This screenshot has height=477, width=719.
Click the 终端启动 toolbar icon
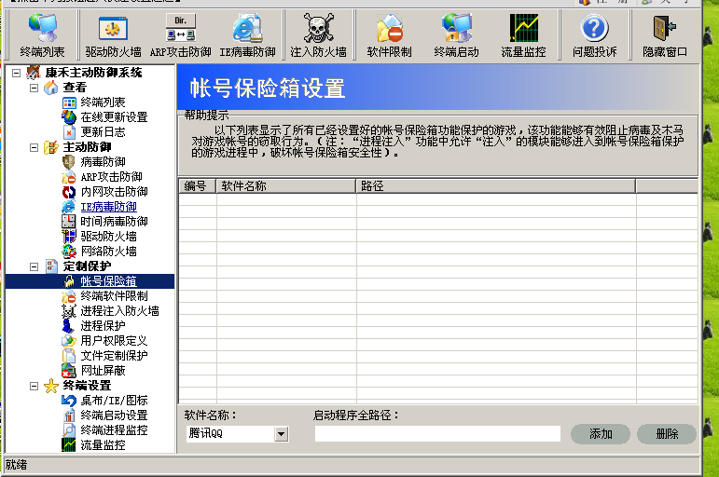[456, 35]
